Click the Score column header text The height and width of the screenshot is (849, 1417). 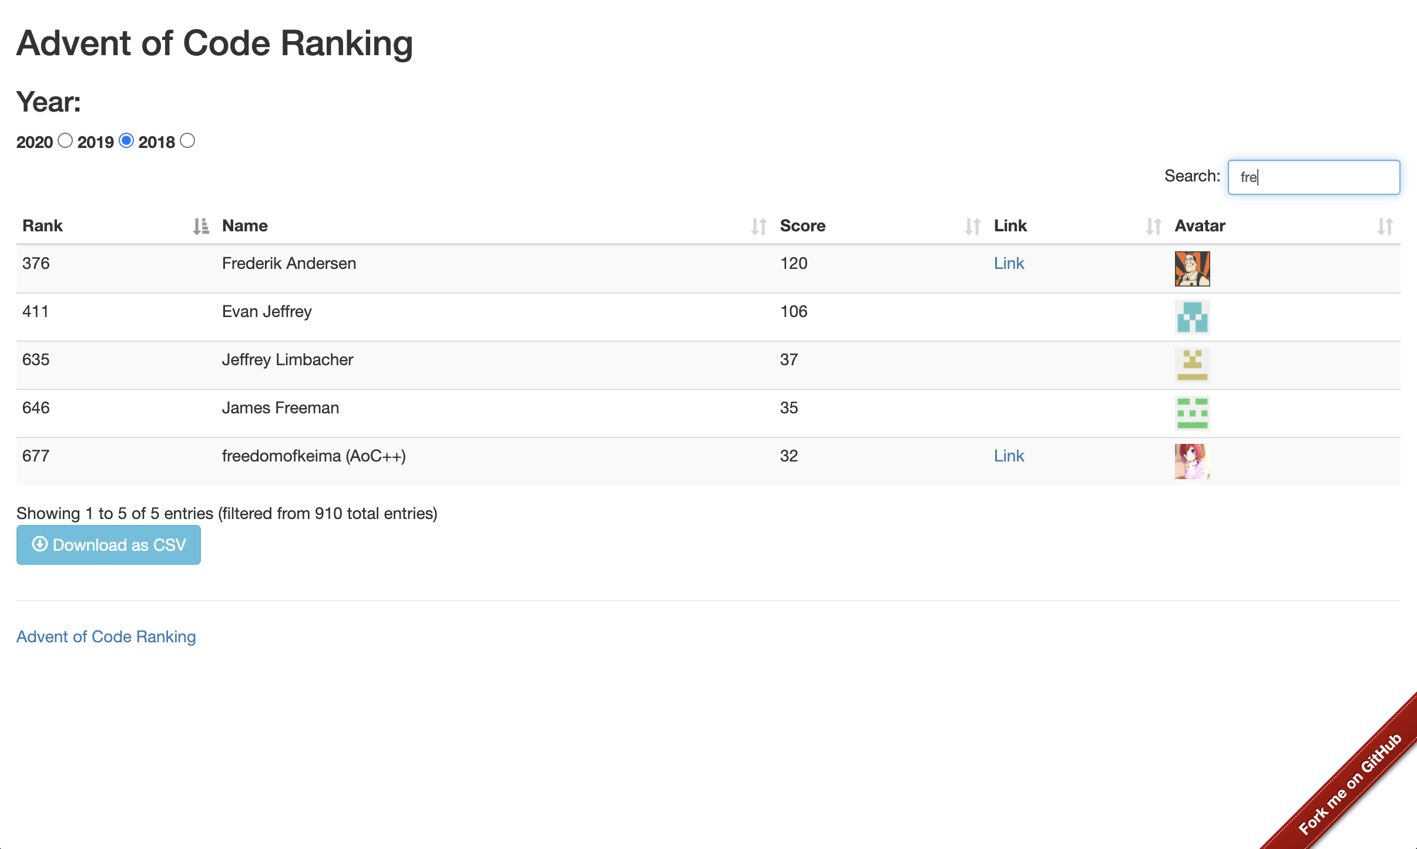click(802, 226)
